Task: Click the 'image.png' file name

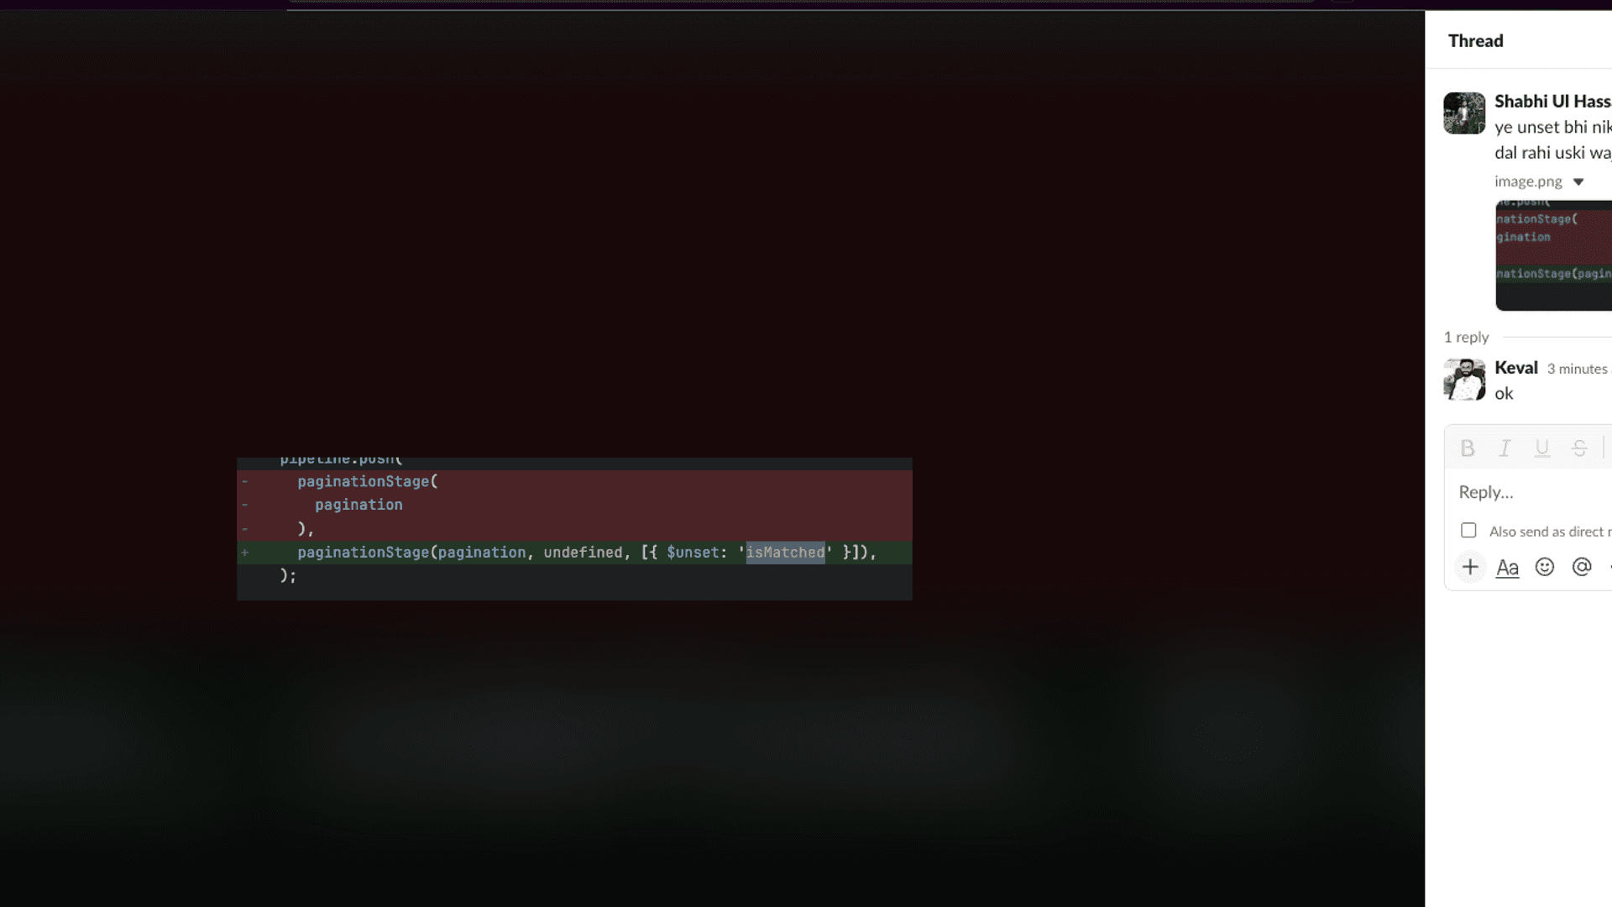Action: pyautogui.click(x=1528, y=181)
